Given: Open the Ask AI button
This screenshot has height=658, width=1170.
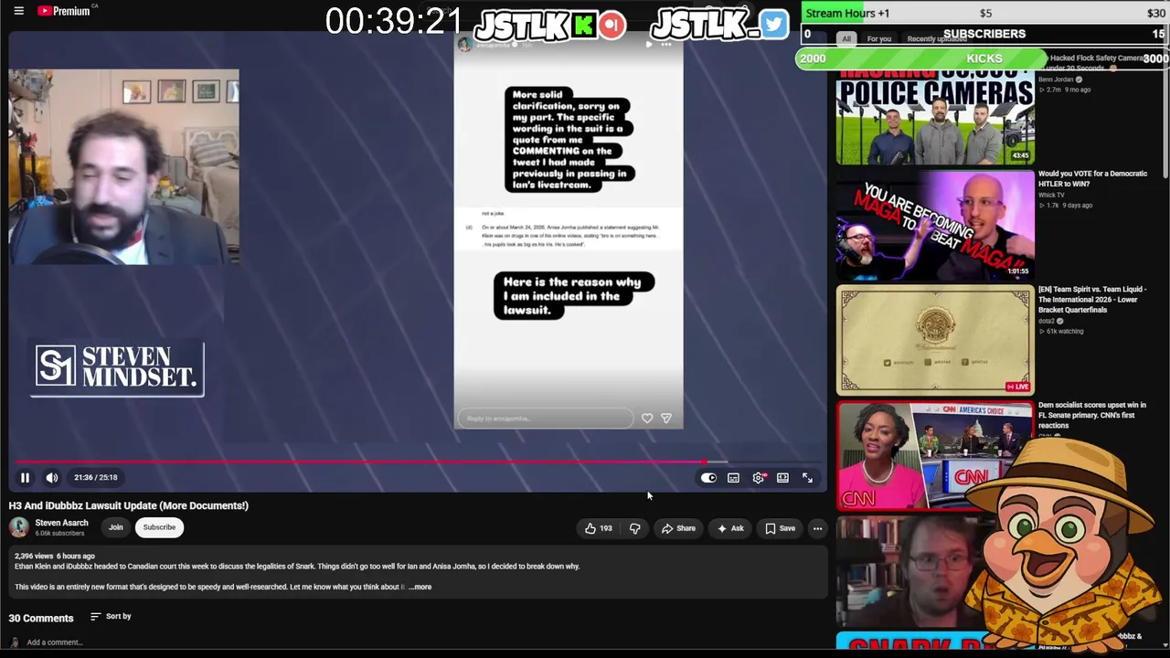Looking at the screenshot, I should click(x=730, y=528).
